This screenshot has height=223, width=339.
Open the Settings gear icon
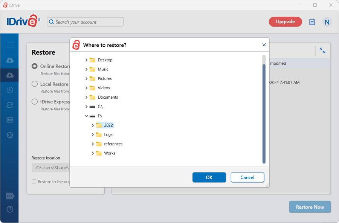(10, 135)
